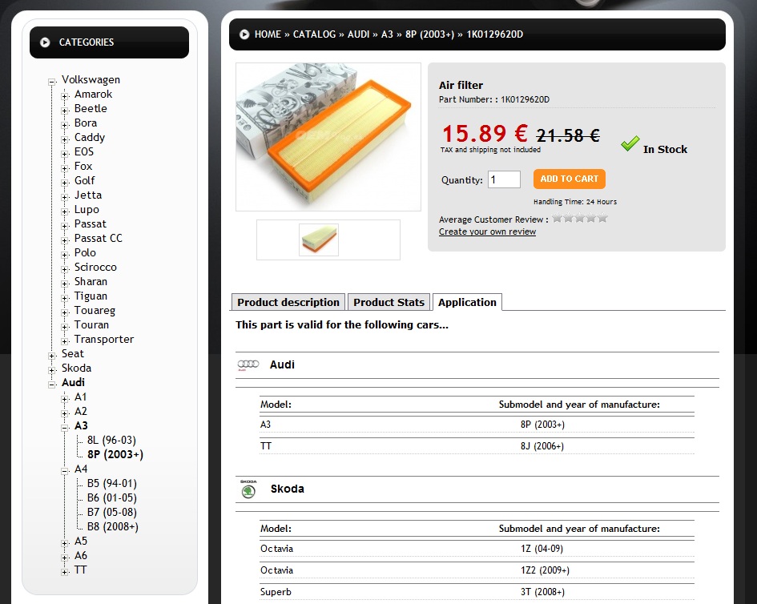
Task: Open the Lupo category
Action: click(87, 210)
